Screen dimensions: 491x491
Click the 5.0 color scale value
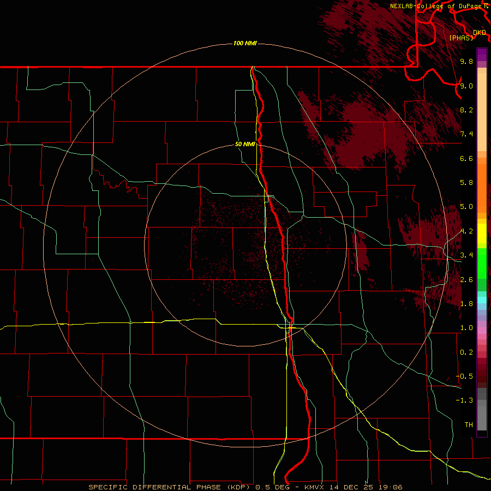(x=466, y=207)
